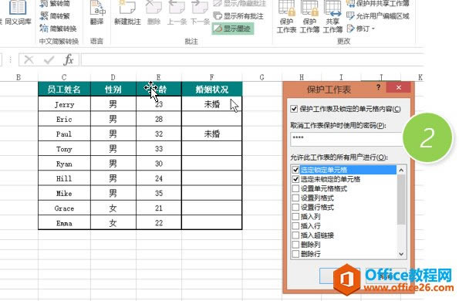This screenshot has width=459, height=301.
Task: Enable 设置单元格格式 permission
Action: tap(295, 188)
